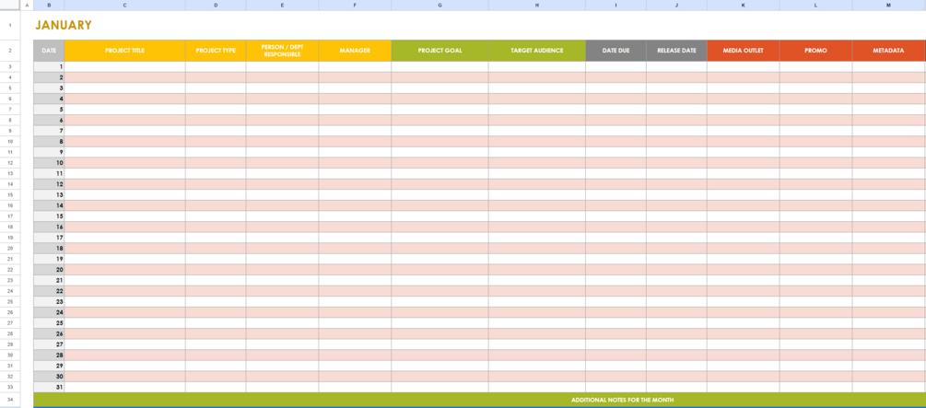
Task: Select the date cell 31
Action: point(49,387)
